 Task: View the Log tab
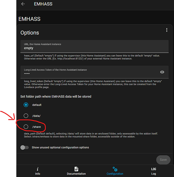point(153,171)
